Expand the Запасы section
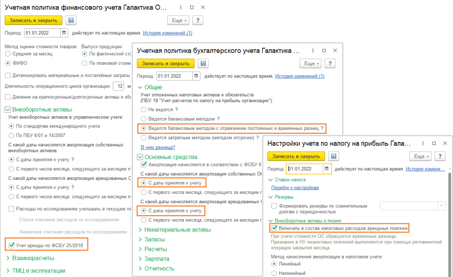Screen dimensions: 453x277 [155, 239]
